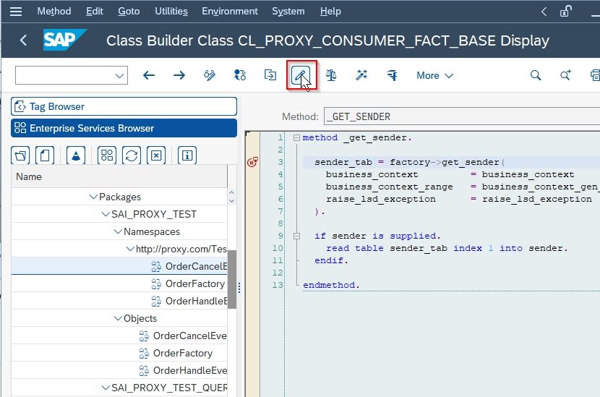Click the SAP logo
The image size is (600, 397).
click(64, 40)
